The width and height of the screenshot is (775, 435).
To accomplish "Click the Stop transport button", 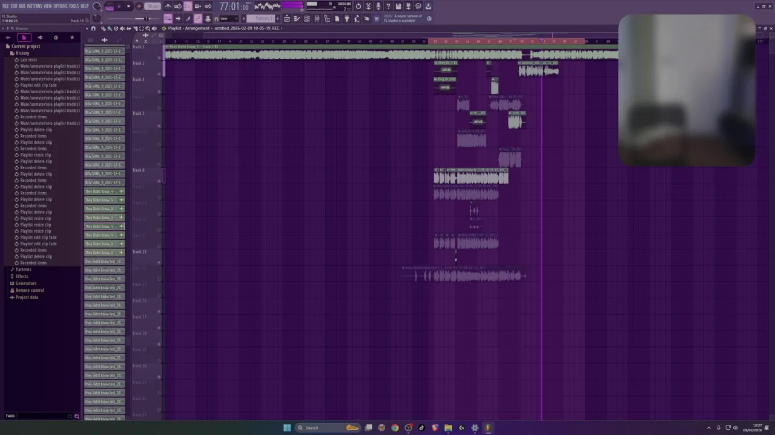I will tap(128, 6).
